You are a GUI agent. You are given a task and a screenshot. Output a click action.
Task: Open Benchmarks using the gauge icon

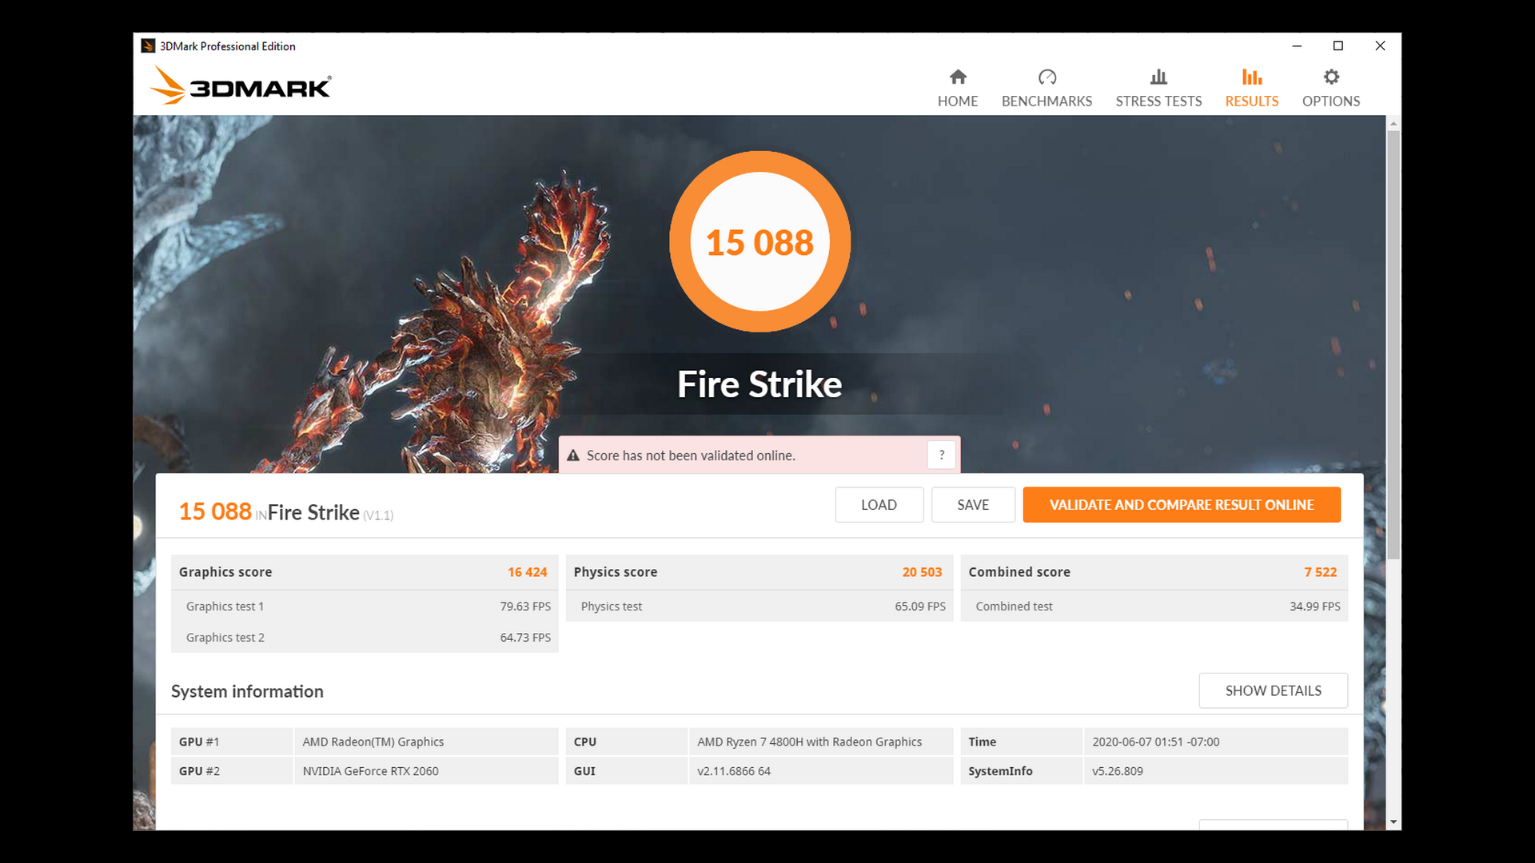(x=1047, y=78)
